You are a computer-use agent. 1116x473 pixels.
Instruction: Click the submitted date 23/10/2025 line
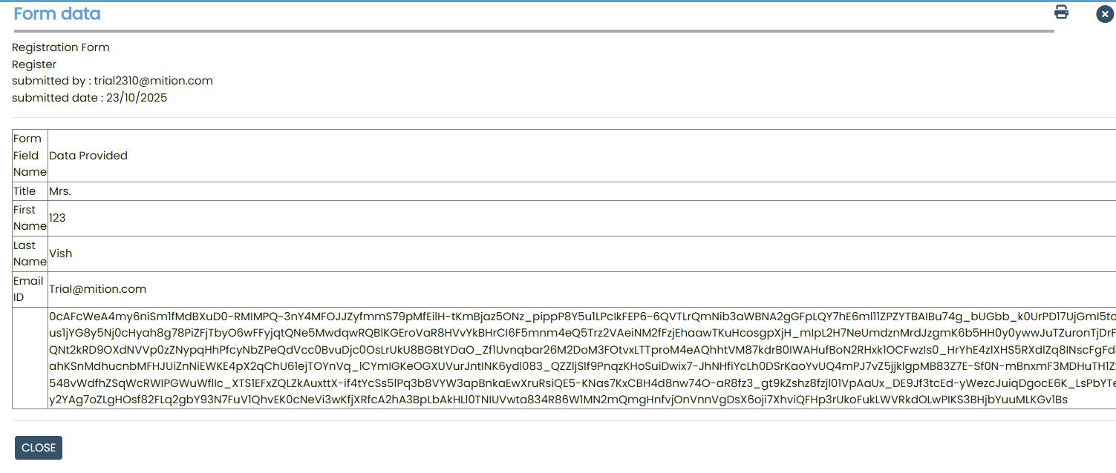pos(89,98)
